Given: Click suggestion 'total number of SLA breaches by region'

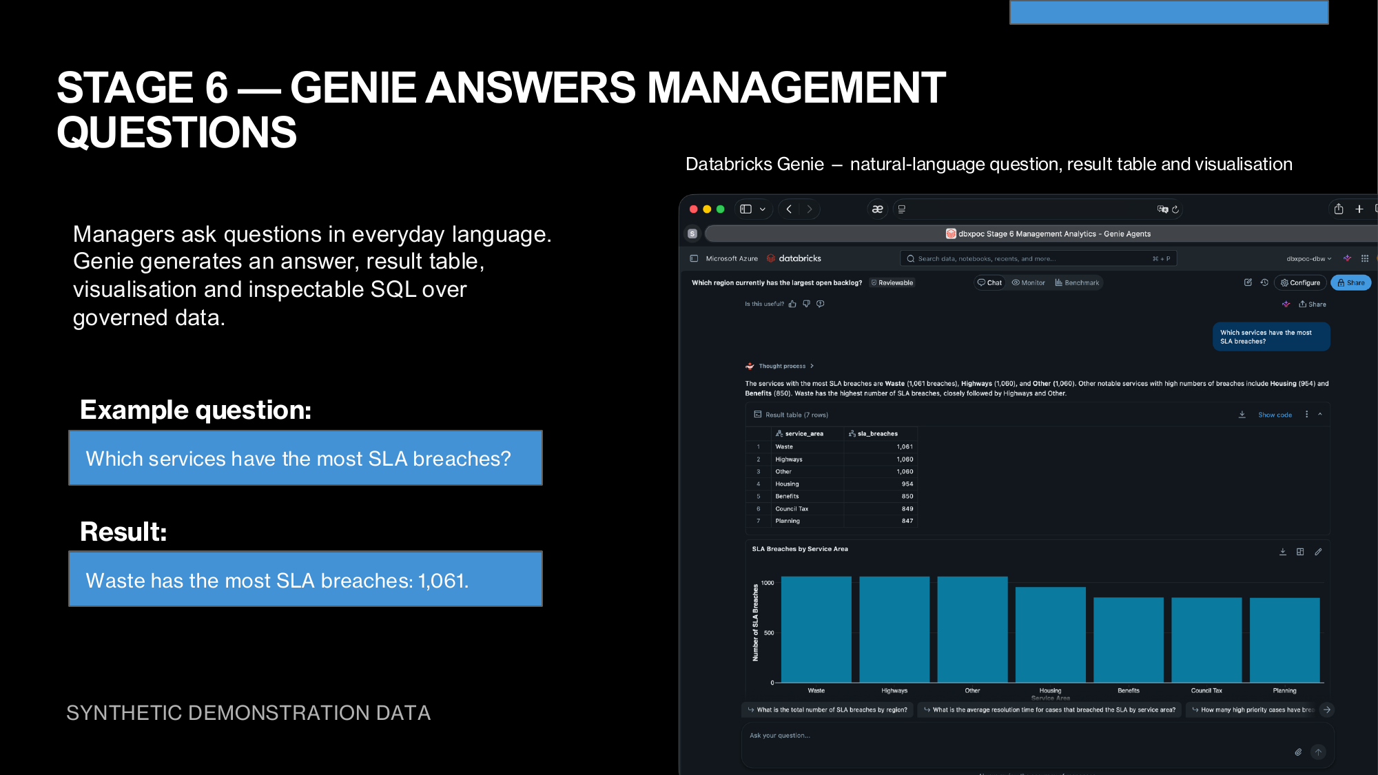Looking at the screenshot, I should pyautogui.click(x=827, y=710).
